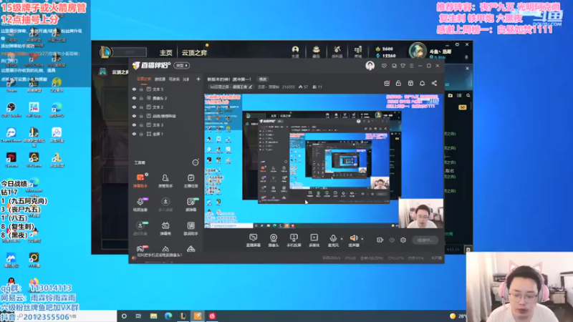Expand the speaker options arrow
Viewport: 573px width, 322px height.
(362, 239)
